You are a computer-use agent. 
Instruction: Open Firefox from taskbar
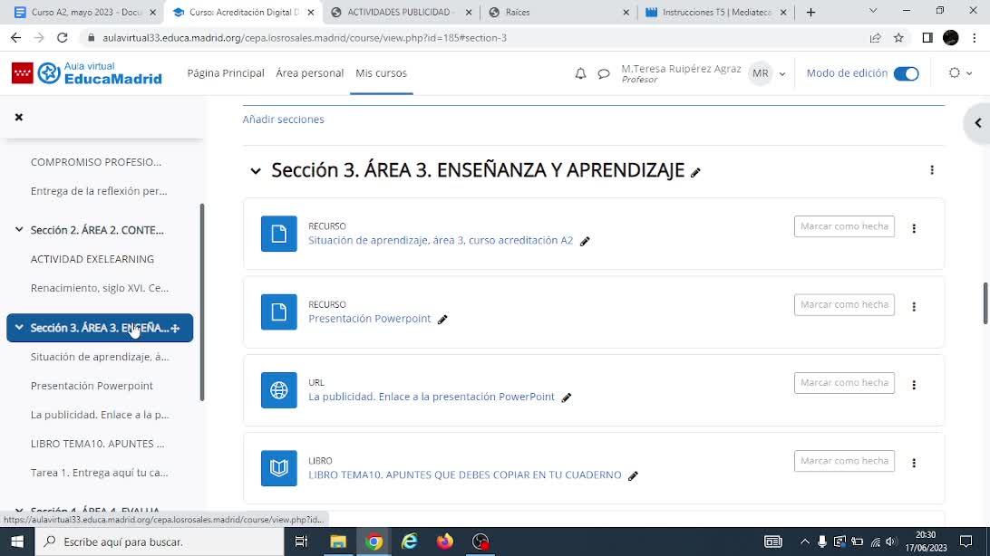pos(444,542)
